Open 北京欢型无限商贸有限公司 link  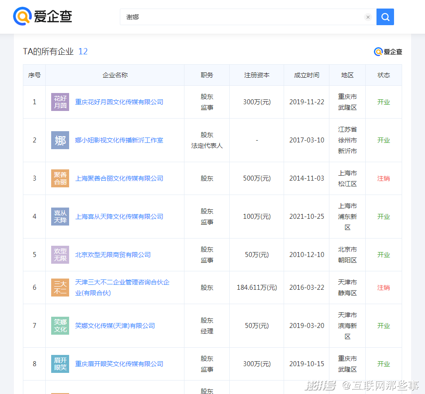[113, 255]
